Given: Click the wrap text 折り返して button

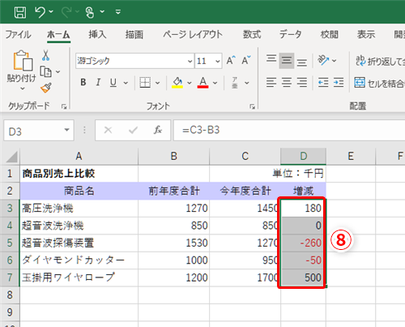Looking at the screenshot, I should point(380,62).
